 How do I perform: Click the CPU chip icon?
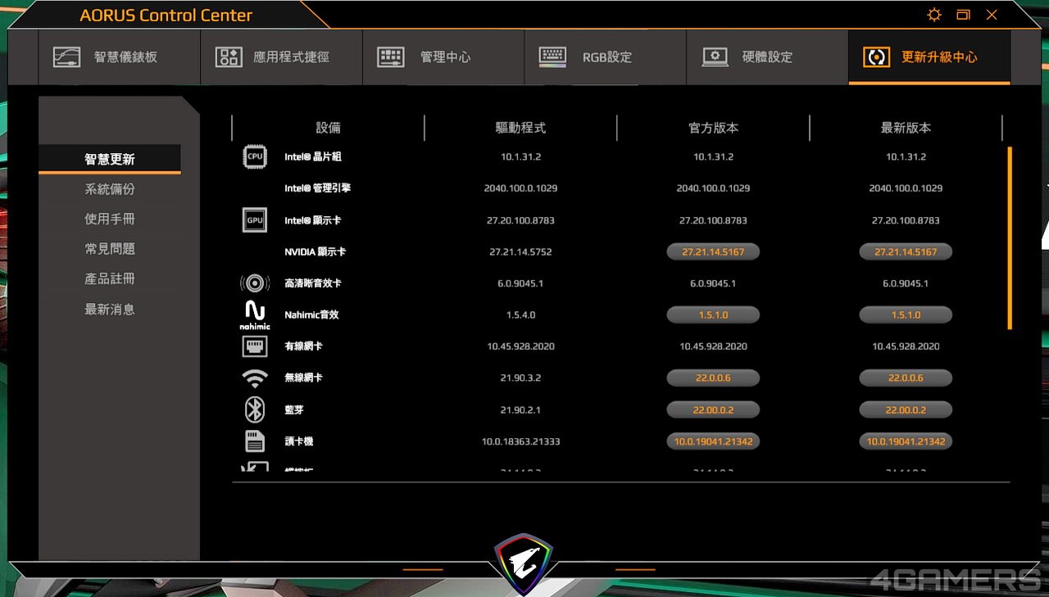pyautogui.click(x=255, y=156)
